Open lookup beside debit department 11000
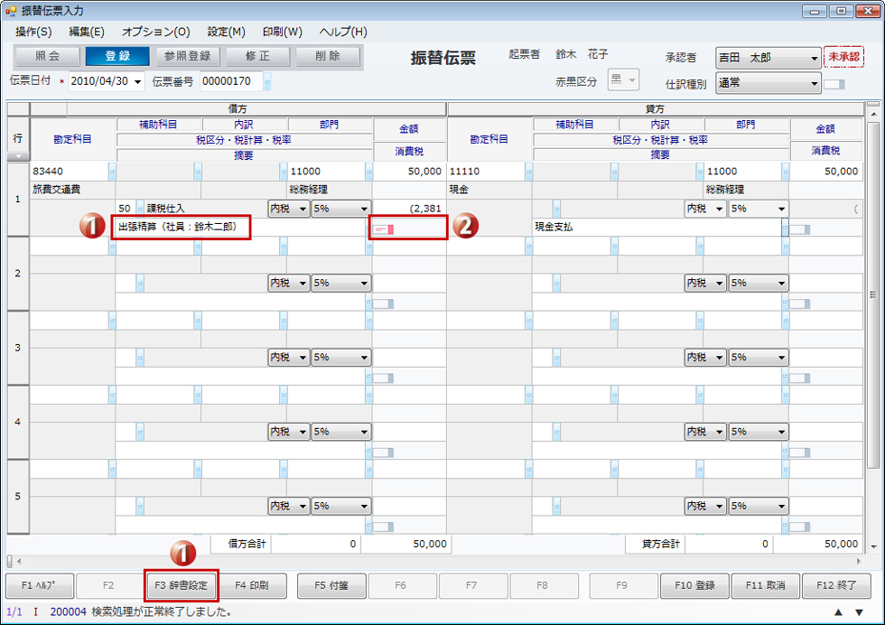Image resolution: width=885 pixels, height=625 pixels. 368,172
